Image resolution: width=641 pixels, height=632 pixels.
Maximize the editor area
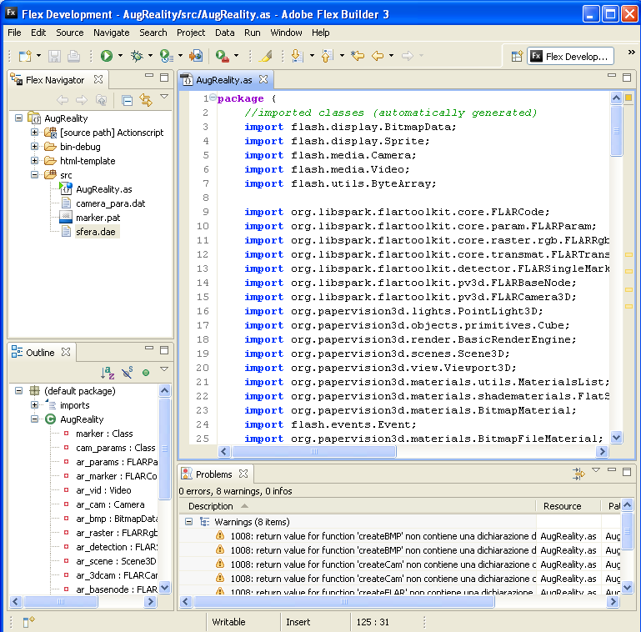(627, 78)
